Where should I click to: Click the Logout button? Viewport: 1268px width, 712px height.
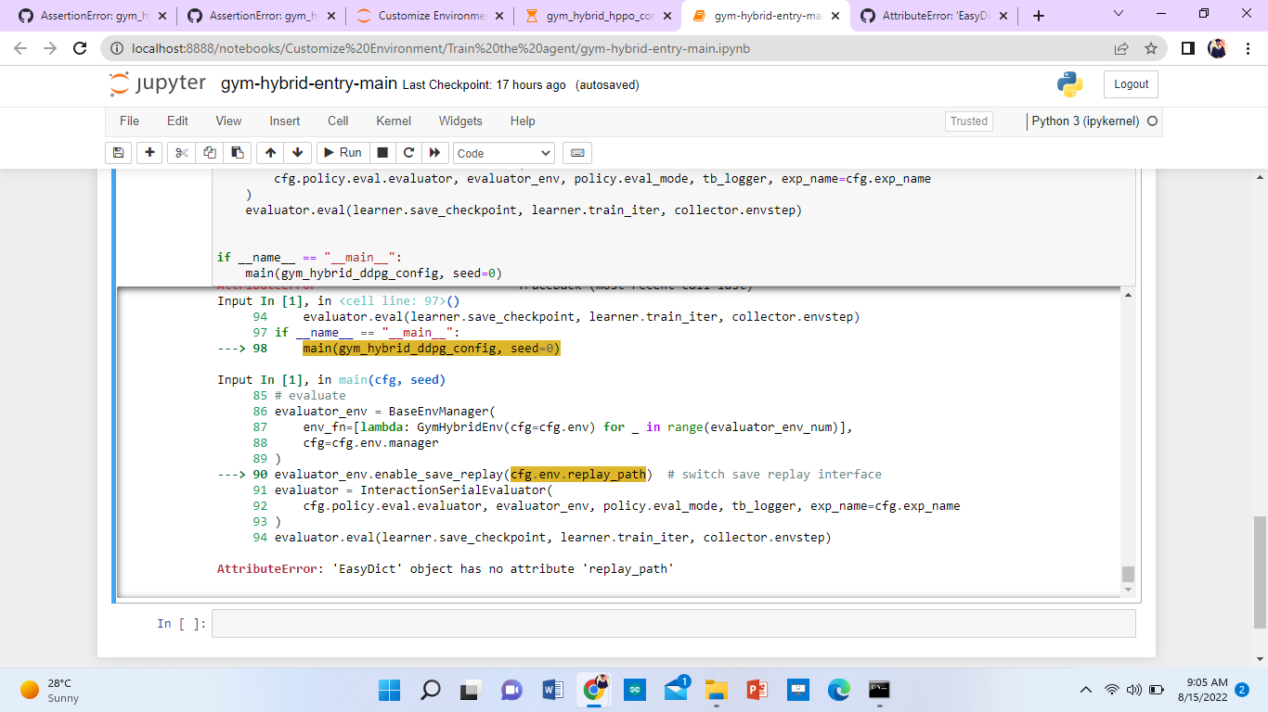tap(1130, 83)
